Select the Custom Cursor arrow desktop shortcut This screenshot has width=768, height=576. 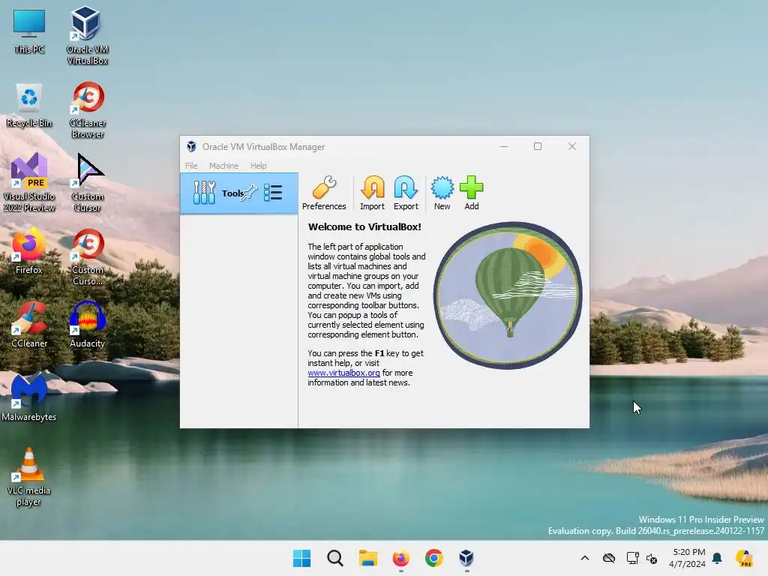pos(88,182)
